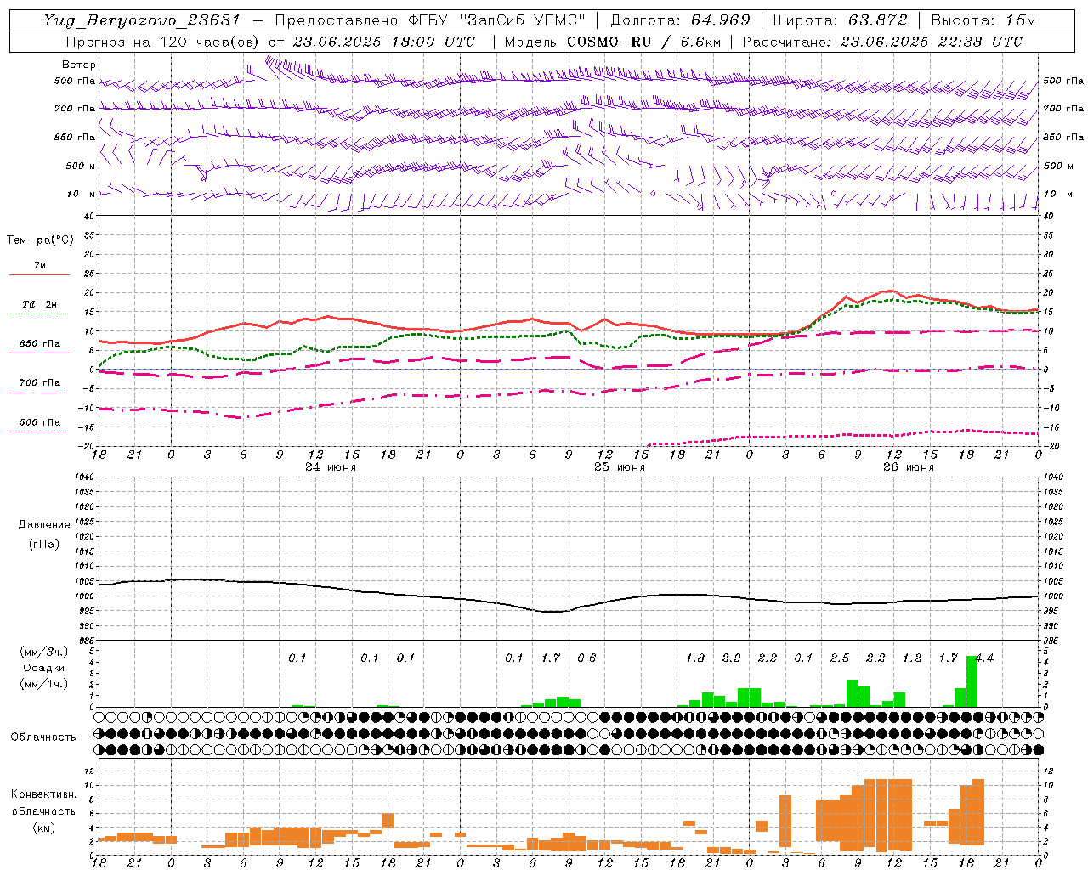Click the Давление pressure chart label
The width and height of the screenshot is (1088, 870).
[x=44, y=525]
